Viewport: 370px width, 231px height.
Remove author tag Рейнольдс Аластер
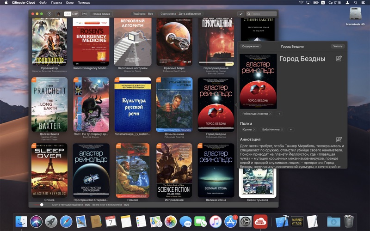271,114
